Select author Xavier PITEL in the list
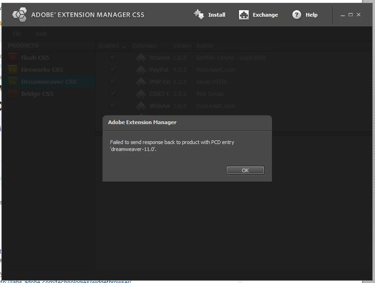 pos(212,82)
